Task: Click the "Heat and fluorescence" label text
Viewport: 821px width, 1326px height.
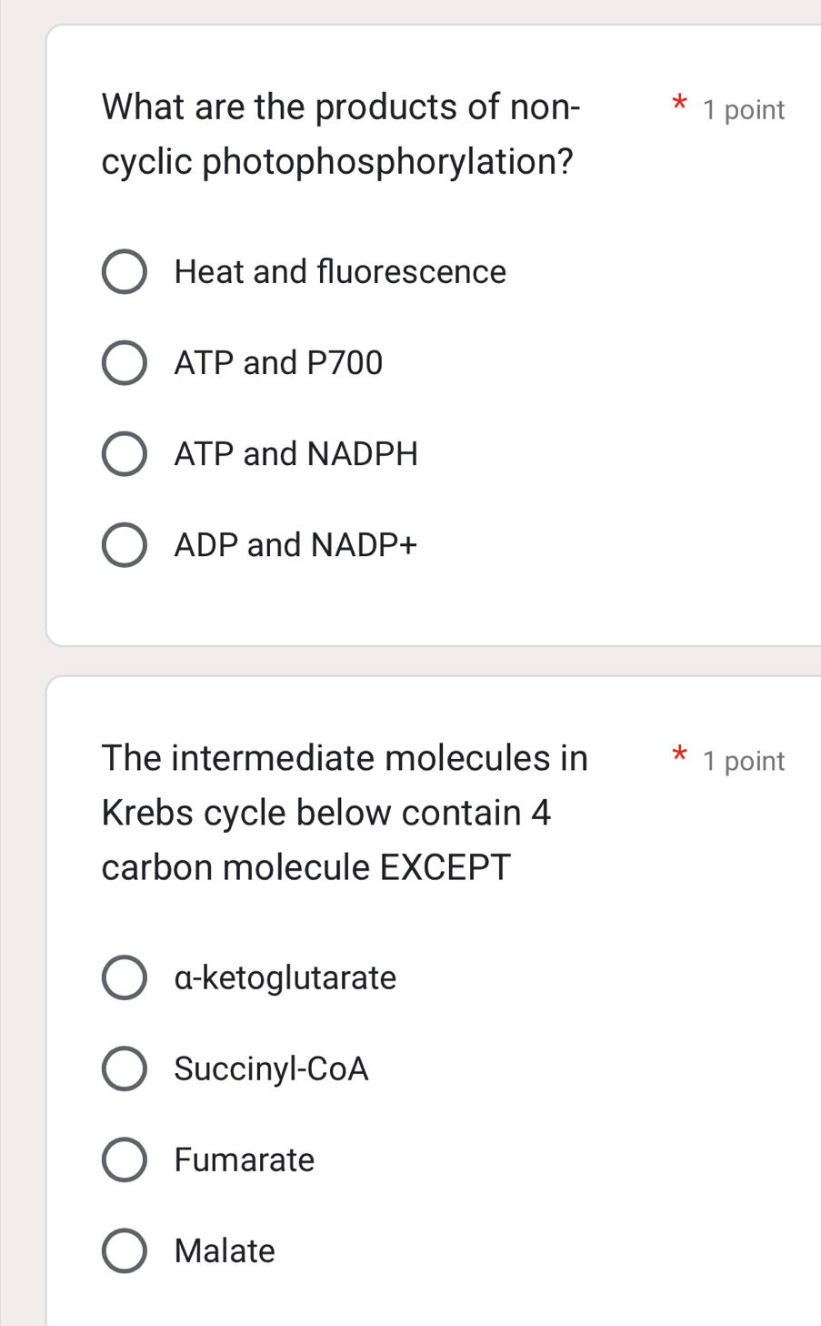Action: pos(340,271)
